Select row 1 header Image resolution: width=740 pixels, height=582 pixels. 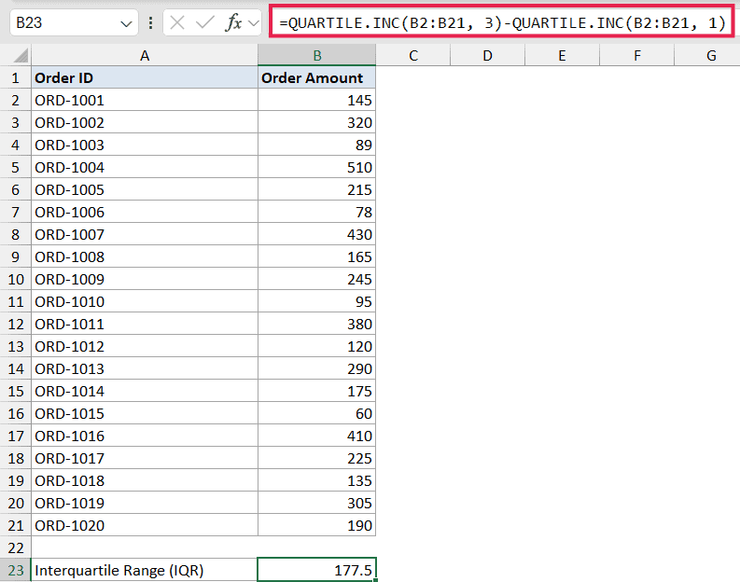point(16,77)
